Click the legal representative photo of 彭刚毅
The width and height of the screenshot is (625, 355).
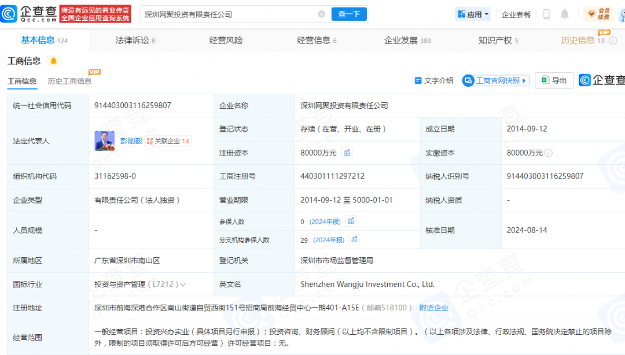click(x=105, y=141)
